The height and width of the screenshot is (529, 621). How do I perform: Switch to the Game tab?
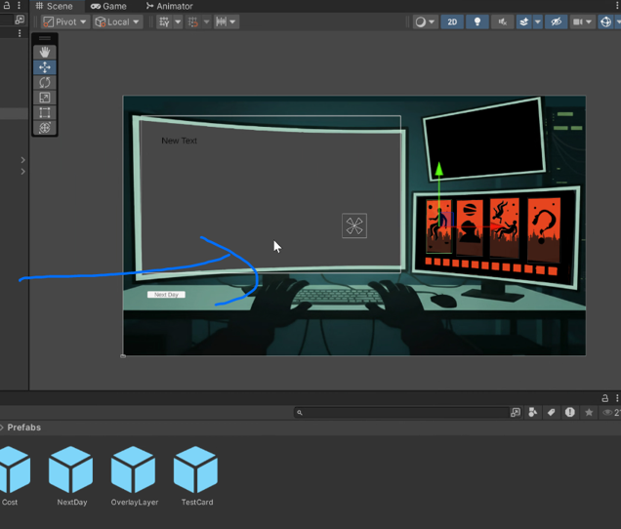point(108,6)
